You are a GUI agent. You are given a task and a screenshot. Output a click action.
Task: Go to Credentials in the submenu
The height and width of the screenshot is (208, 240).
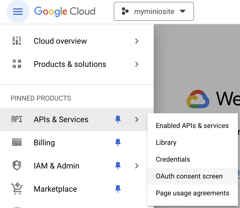pyautogui.click(x=173, y=159)
